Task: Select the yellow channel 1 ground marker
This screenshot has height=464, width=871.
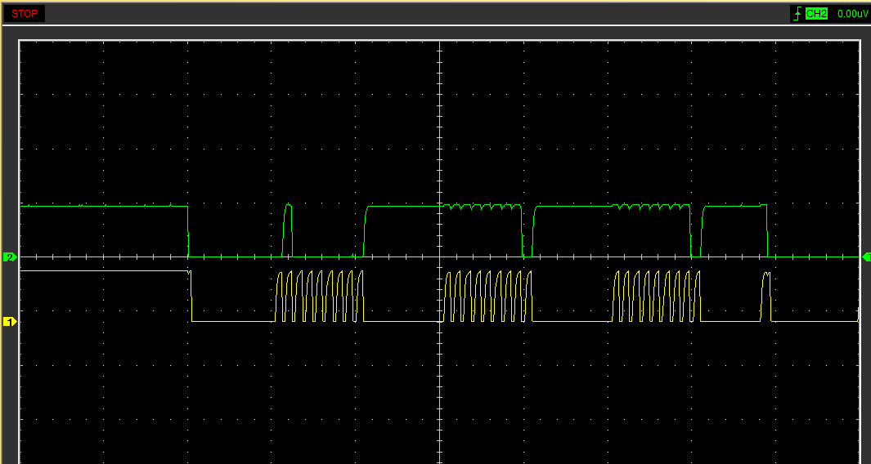Action: click(10, 322)
